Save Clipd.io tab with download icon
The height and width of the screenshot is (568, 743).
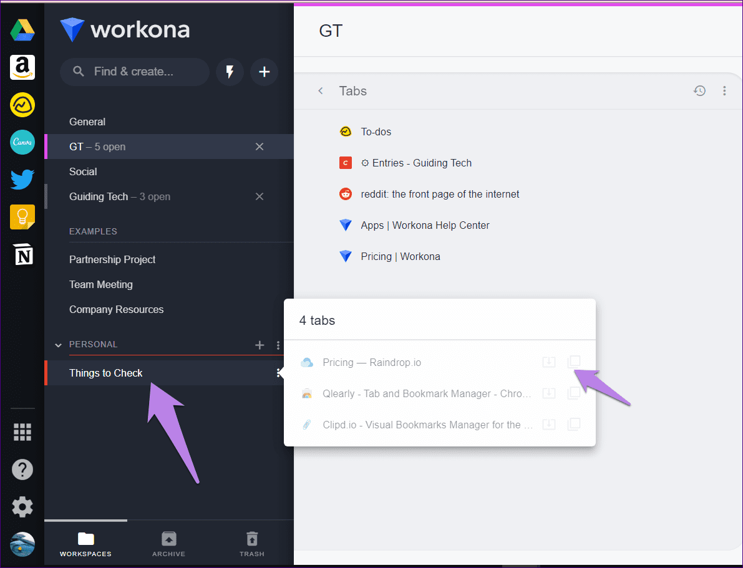click(549, 425)
